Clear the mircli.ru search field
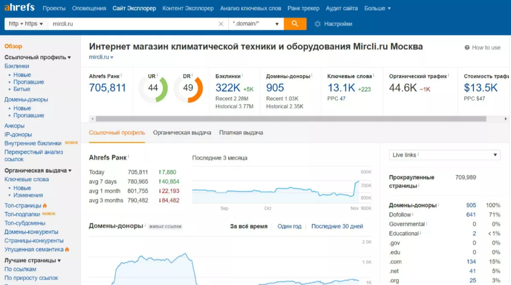Viewport: 511px width, 285px height. [x=221, y=24]
